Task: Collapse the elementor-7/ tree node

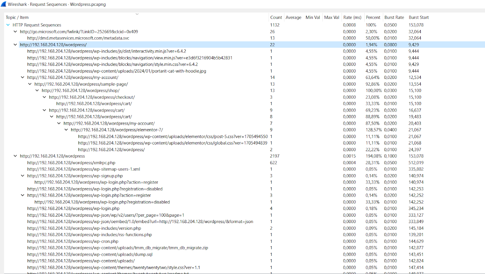Action: point(66,130)
